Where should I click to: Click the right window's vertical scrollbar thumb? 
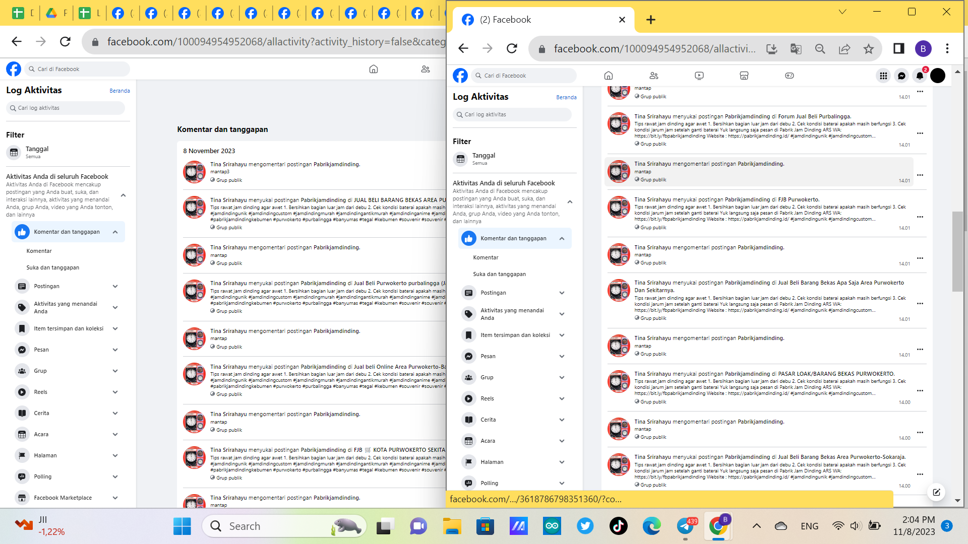(957, 252)
